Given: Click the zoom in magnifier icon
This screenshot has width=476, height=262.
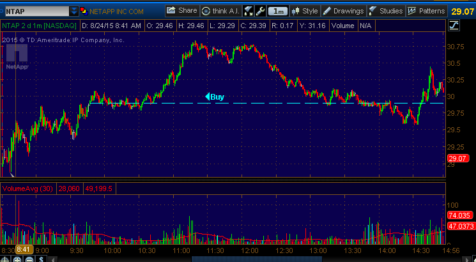Looking at the screenshot, I should pyautogui.click(x=17, y=258).
